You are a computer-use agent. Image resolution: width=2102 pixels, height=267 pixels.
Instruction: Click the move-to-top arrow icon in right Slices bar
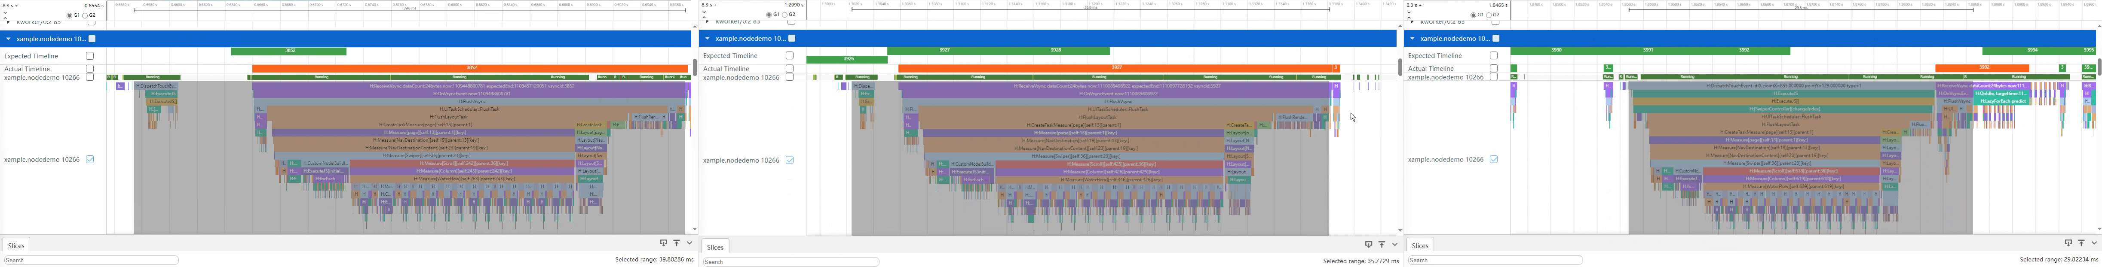2081,243
